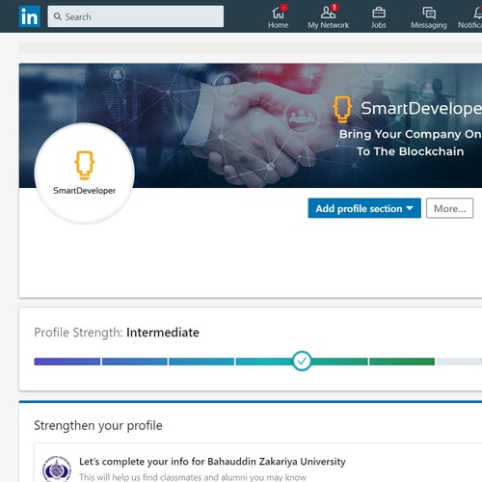Viewport: 482px width, 482px height.
Task: Click 'Let's complete your info for Bahauddin Zakariya University'
Action: tap(212, 462)
